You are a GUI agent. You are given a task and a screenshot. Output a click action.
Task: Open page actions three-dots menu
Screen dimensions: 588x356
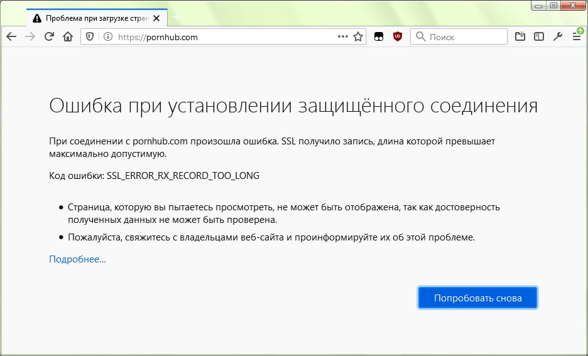[343, 36]
